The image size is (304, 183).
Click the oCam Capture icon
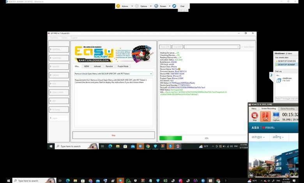coord(276,116)
